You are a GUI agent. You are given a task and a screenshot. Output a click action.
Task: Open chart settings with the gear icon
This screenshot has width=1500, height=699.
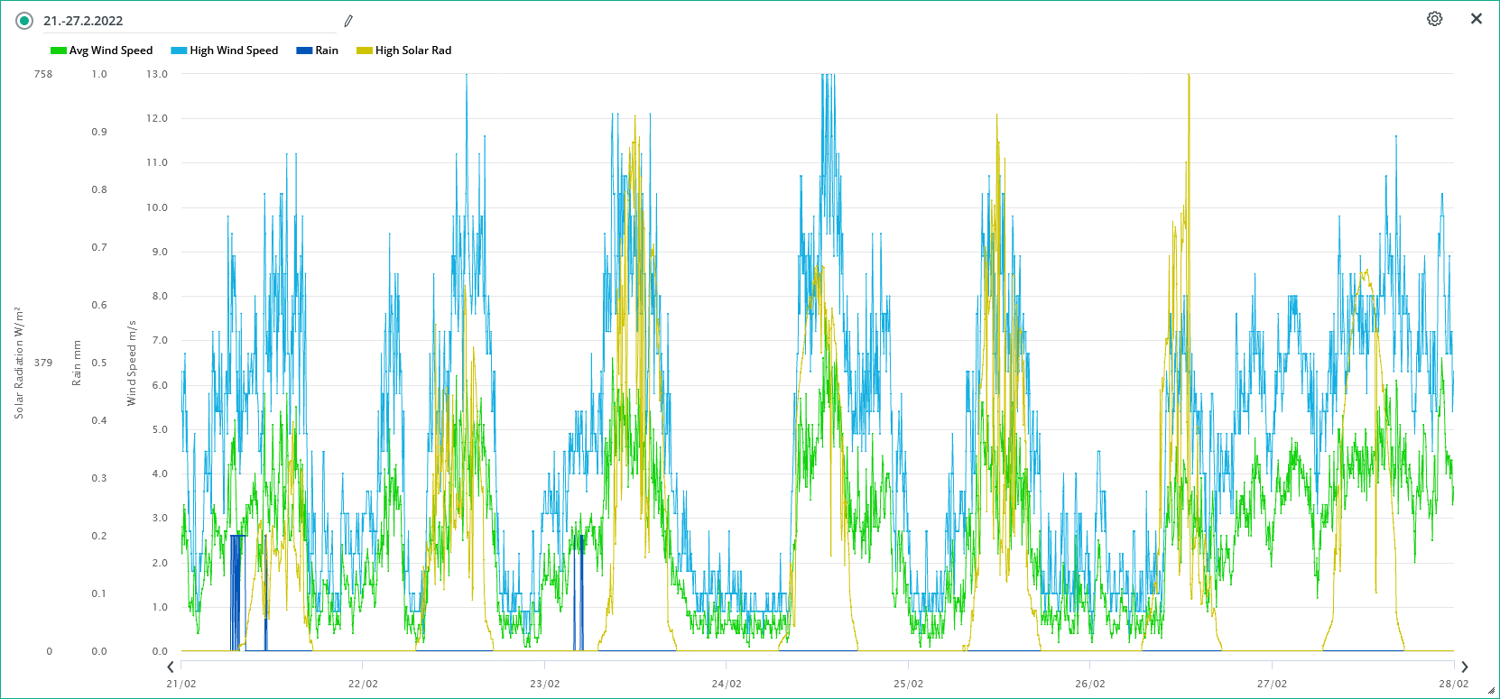click(1434, 19)
